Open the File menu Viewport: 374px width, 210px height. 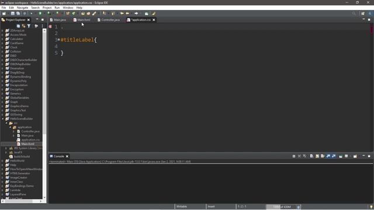4,8
